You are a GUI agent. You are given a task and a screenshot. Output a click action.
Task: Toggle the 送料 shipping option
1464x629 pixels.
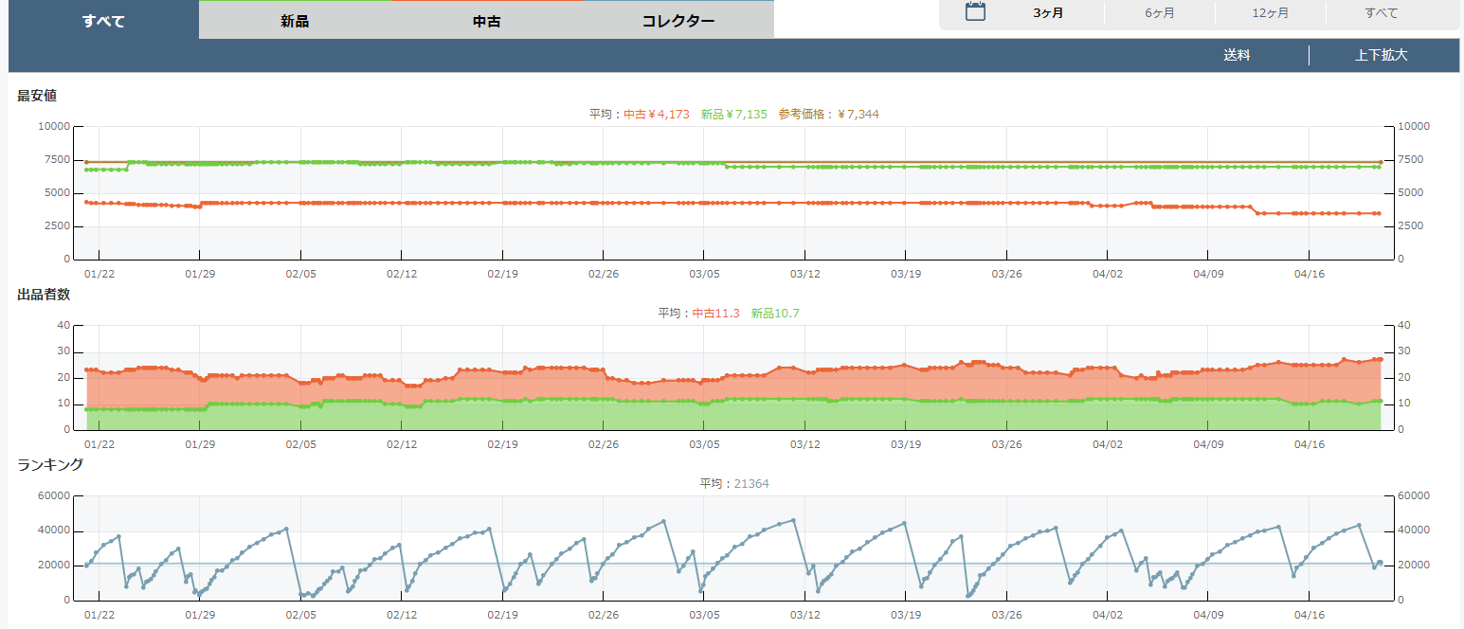(x=1237, y=55)
